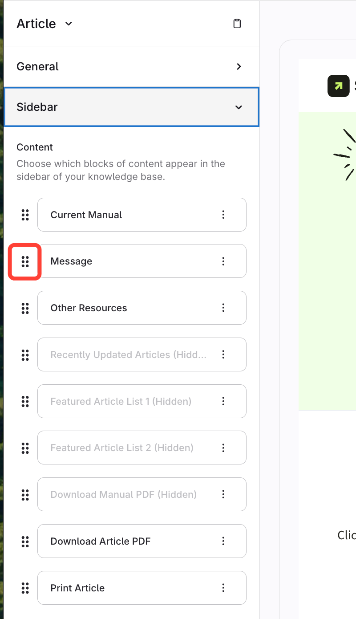Screen dimensions: 356x619
Task: Open options for Featured Article List 1
Action: click(223, 401)
